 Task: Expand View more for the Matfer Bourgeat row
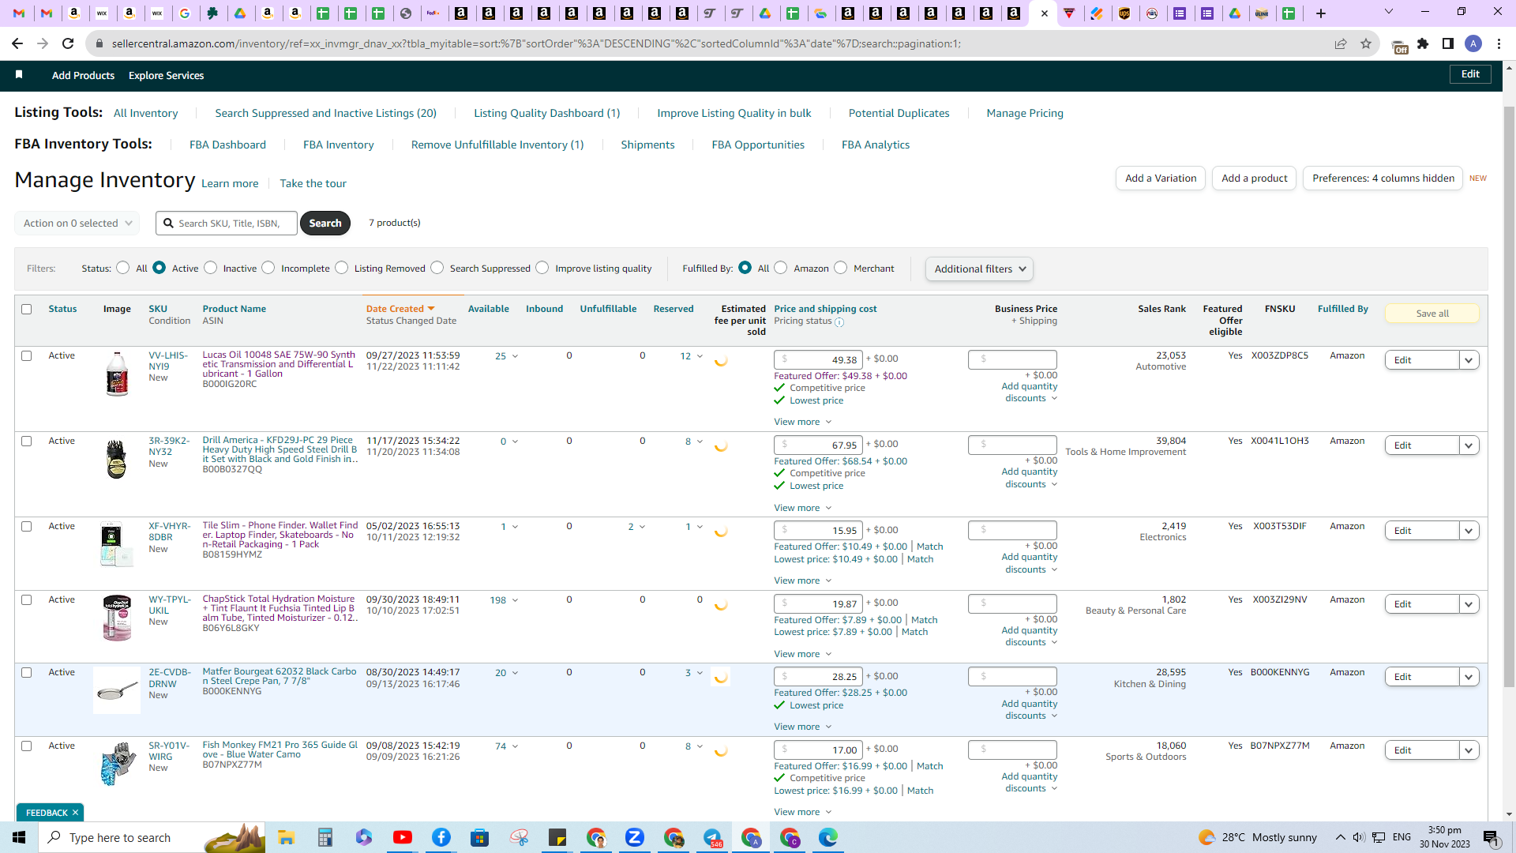click(803, 727)
